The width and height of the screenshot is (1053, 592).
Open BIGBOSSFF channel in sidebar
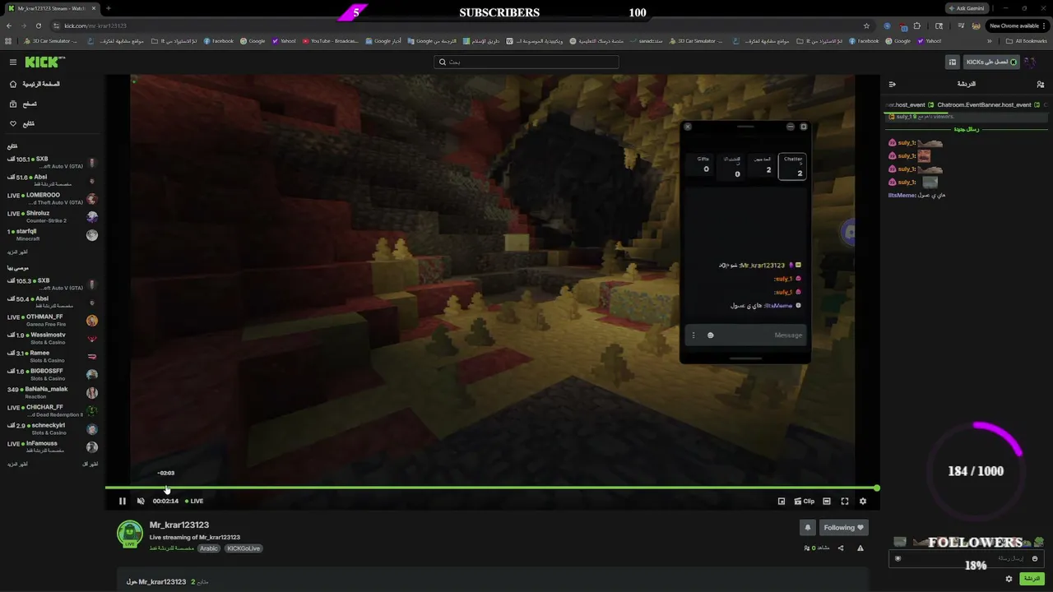[52, 375]
